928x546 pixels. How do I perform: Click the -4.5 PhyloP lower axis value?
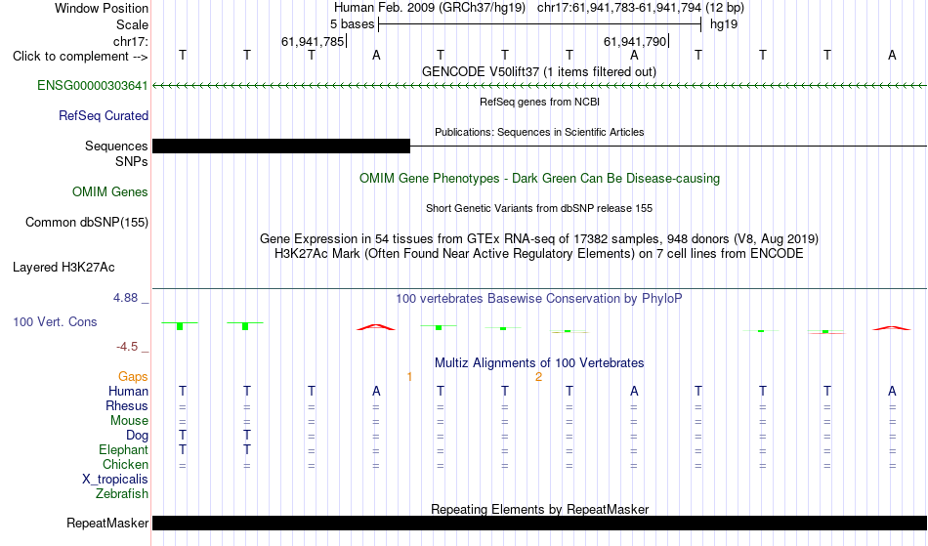pos(127,347)
